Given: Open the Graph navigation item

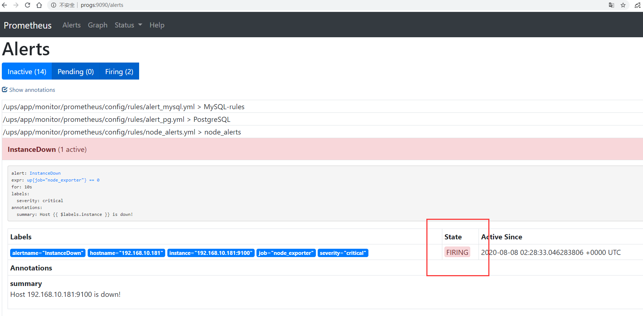Looking at the screenshot, I should pyautogui.click(x=97, y=25).
